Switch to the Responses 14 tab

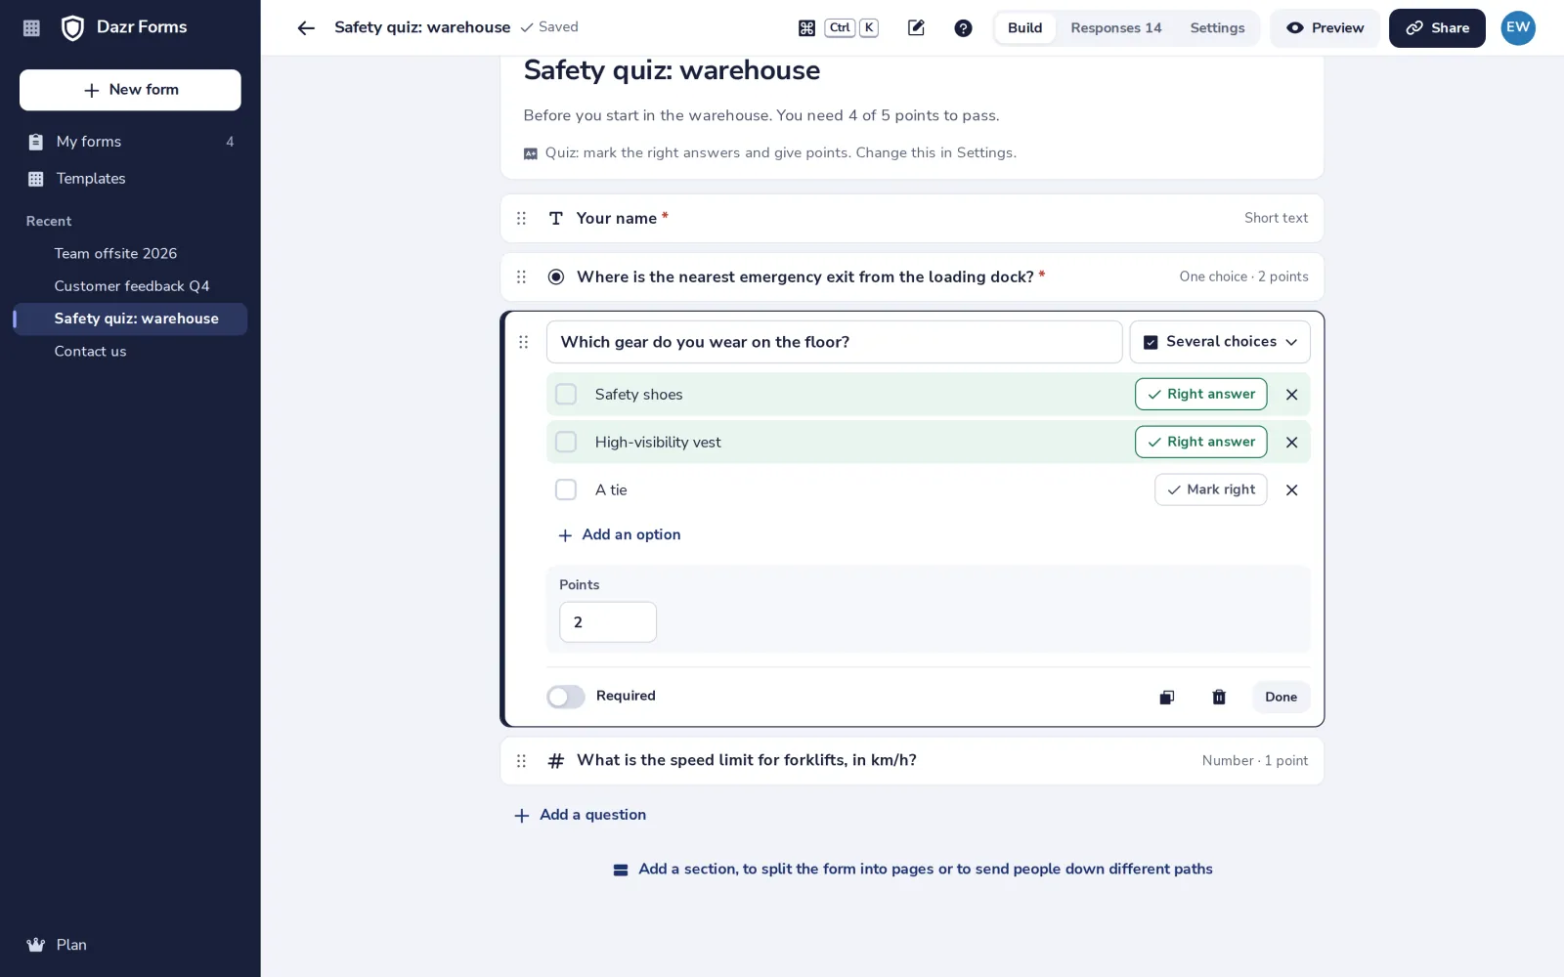point(1115,28)
